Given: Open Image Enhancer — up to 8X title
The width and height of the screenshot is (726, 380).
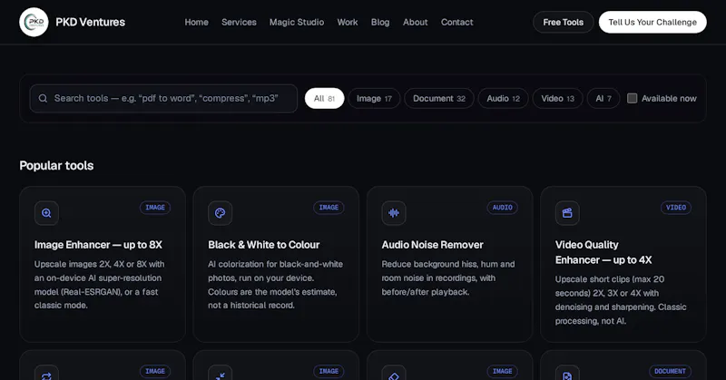Looking at the screenshot, I should tap(98, 245).
